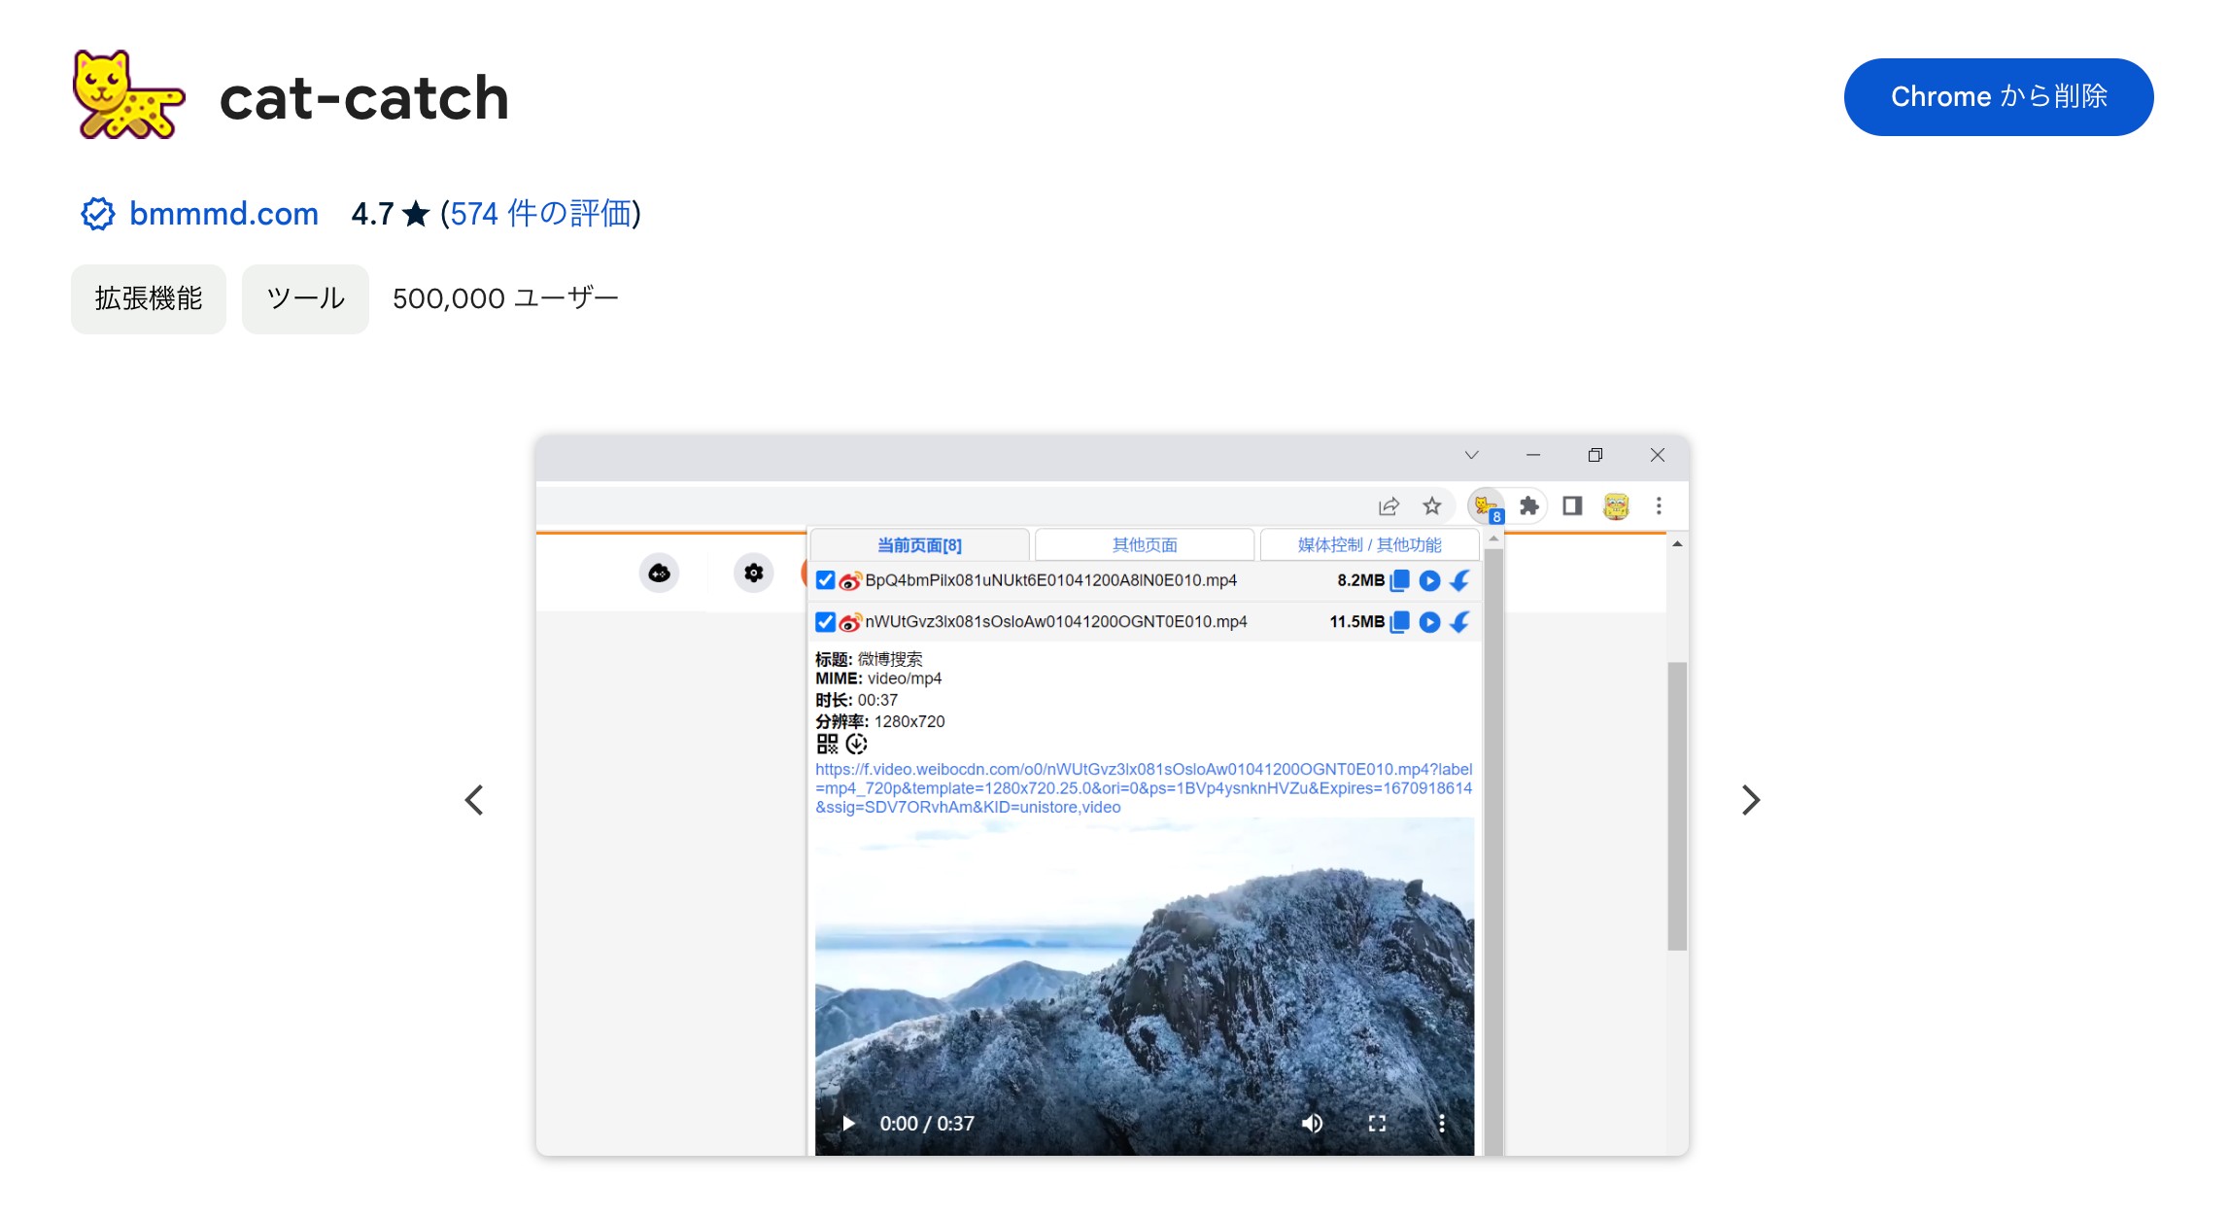Go to the previous screenshot
This screenshot has height=1217, width=2229.
[474, 800]
